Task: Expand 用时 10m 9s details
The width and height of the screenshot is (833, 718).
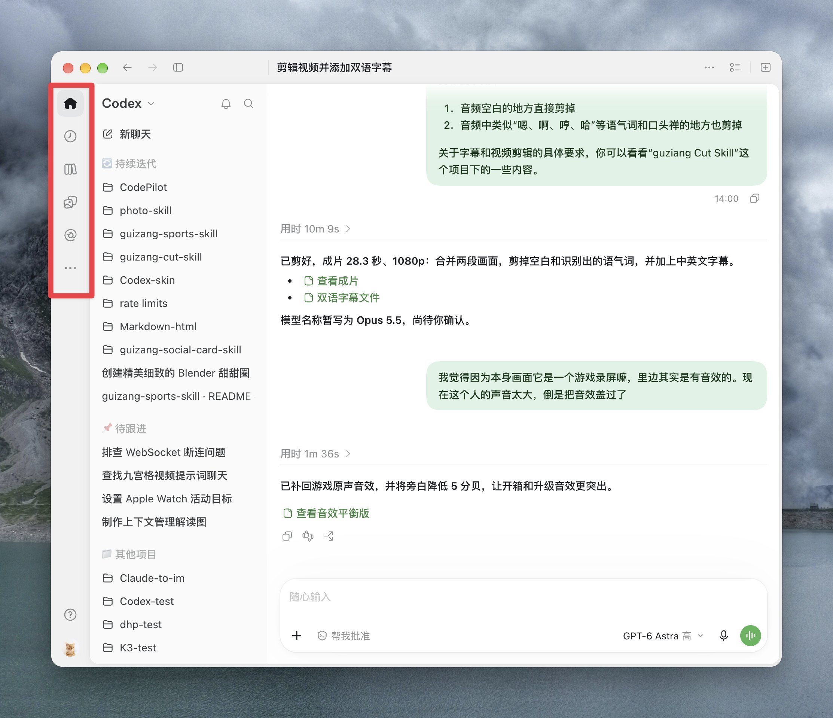Action: click(315, 229)
